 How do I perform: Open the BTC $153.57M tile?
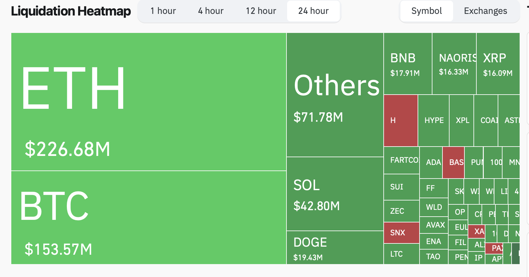(149, 217)
